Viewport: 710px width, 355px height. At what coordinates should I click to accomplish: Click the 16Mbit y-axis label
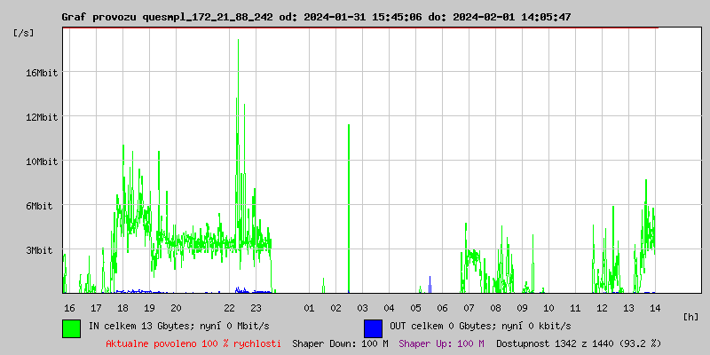click(42, 73)
